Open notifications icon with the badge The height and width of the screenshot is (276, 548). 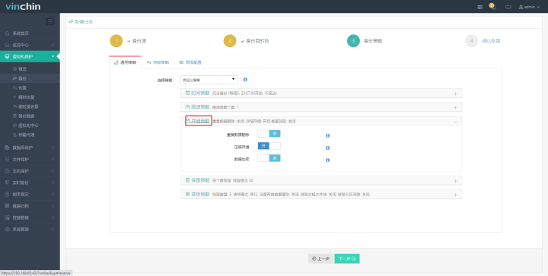[x=492, y=7]
